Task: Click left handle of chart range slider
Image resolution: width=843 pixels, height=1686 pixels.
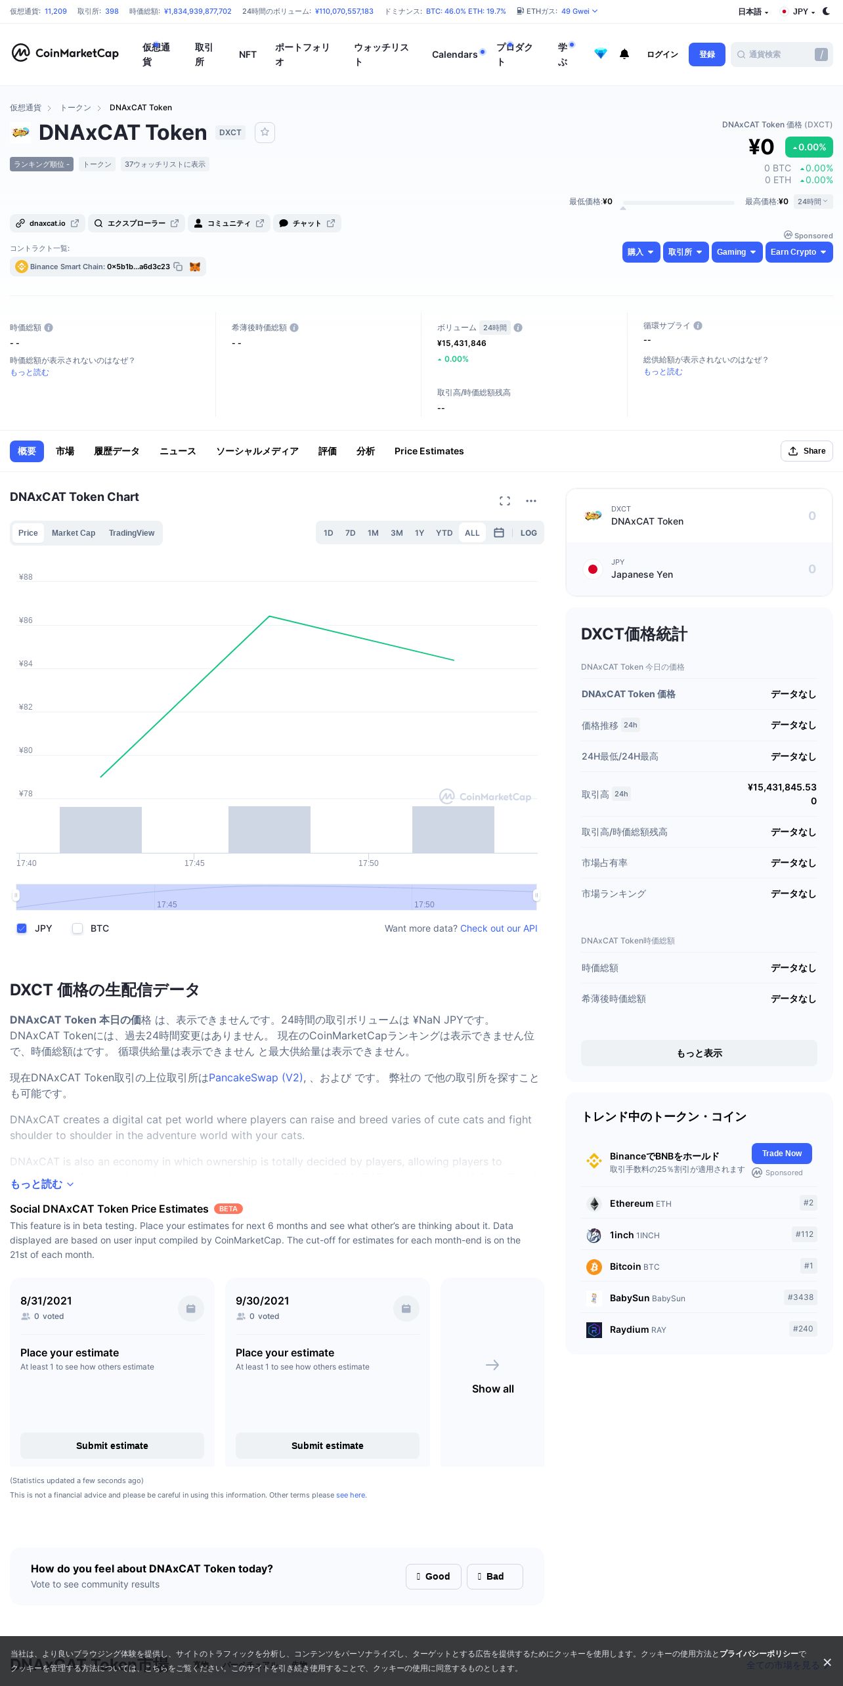Action: coord(16,895)
